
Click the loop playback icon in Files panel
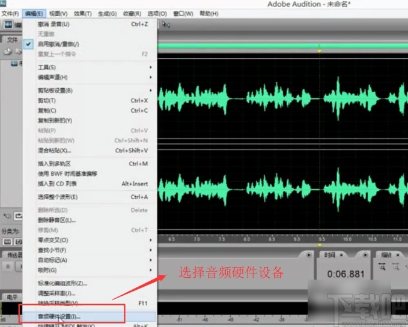[x=18, y=216]
